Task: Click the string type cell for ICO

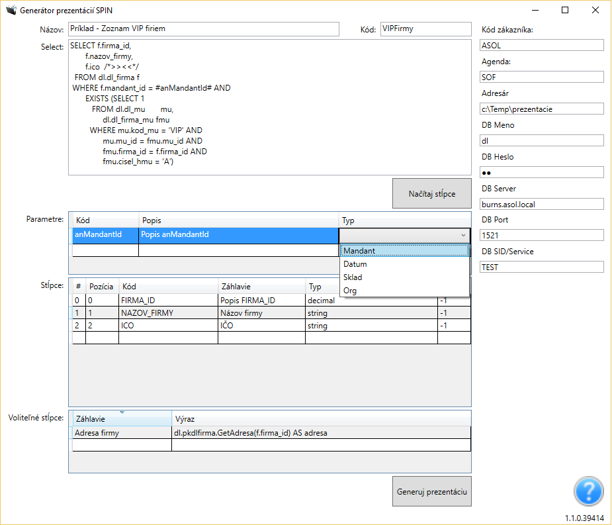Action: [x=371, y=325]
